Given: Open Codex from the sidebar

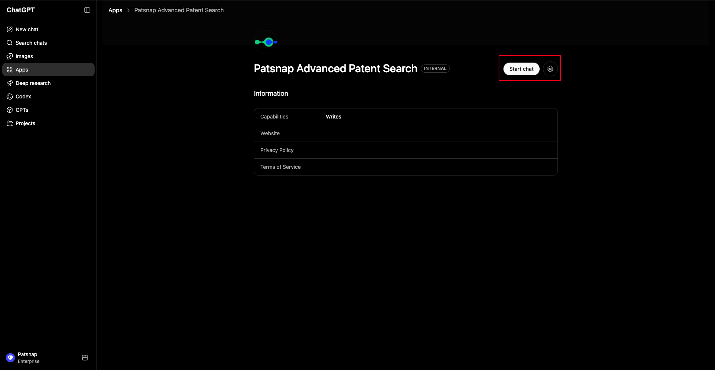Looking at the screenshot, I should [x=48, y=97].
